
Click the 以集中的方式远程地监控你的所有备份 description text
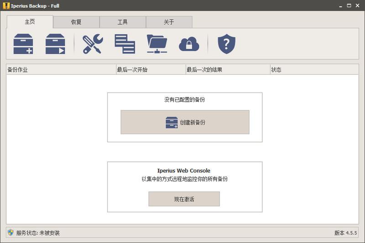[x=185, y=179]
